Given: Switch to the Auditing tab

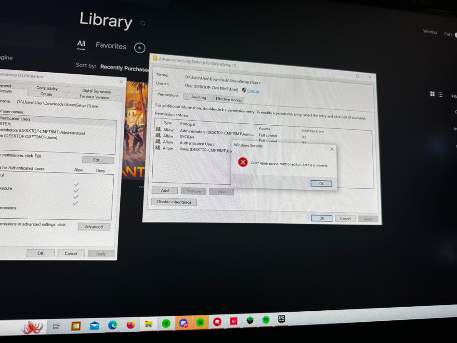Looking at the screenshot, I should [199, 97].
